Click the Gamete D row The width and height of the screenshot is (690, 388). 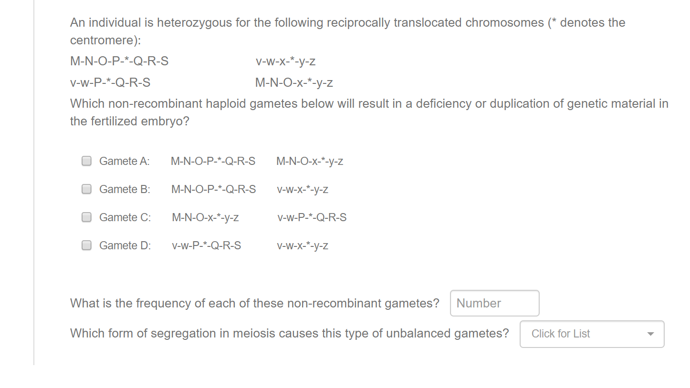pos(125,245)
